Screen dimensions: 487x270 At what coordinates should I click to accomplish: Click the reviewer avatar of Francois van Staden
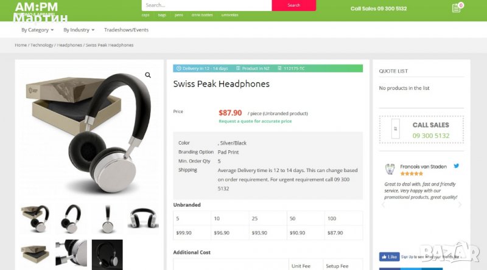click(390, 169)
